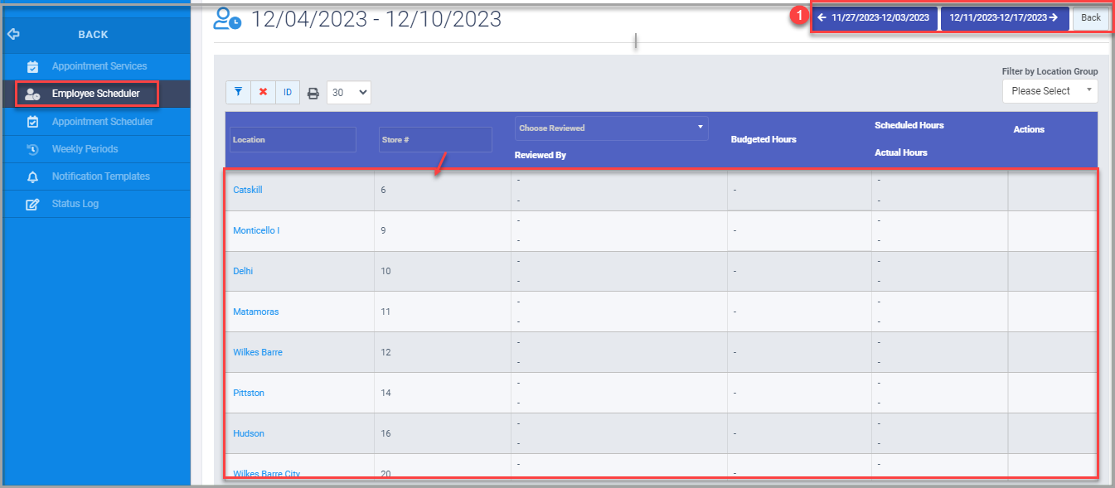Viewport: 1115px width, 488px height.
Task: Click the Location column filter field
Action: point(292,139)
